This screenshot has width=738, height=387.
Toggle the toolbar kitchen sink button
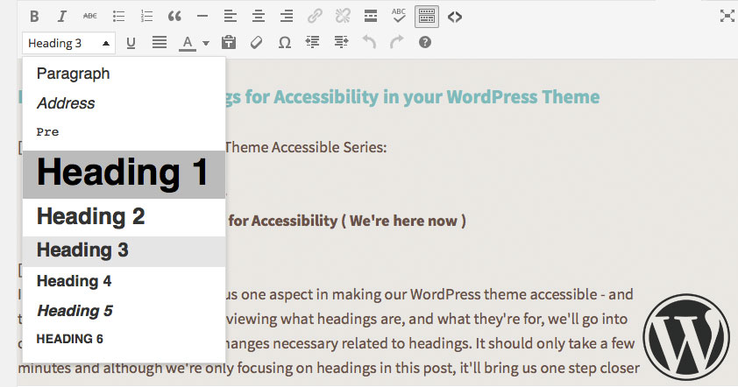point(427,17)
